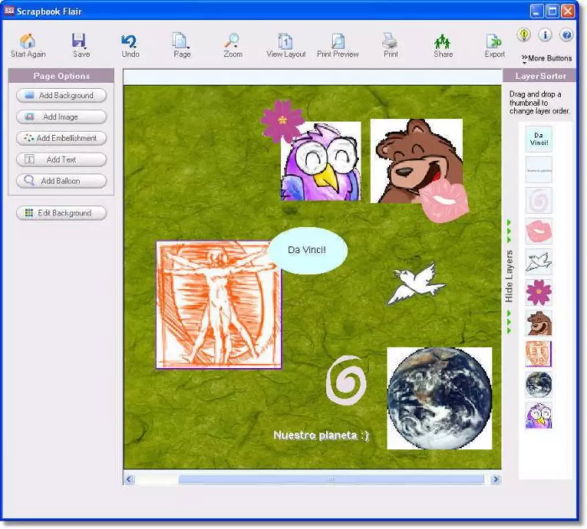Viewport: 587px width, 529px height.
Task: Select the orange Vitruvian man sketch
Action: [219, 305]
